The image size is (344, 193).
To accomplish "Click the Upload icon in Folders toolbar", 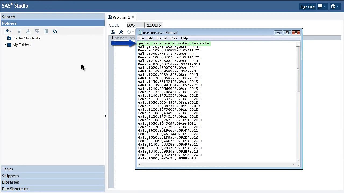I will pyautogui.click(x=37, y=31).
